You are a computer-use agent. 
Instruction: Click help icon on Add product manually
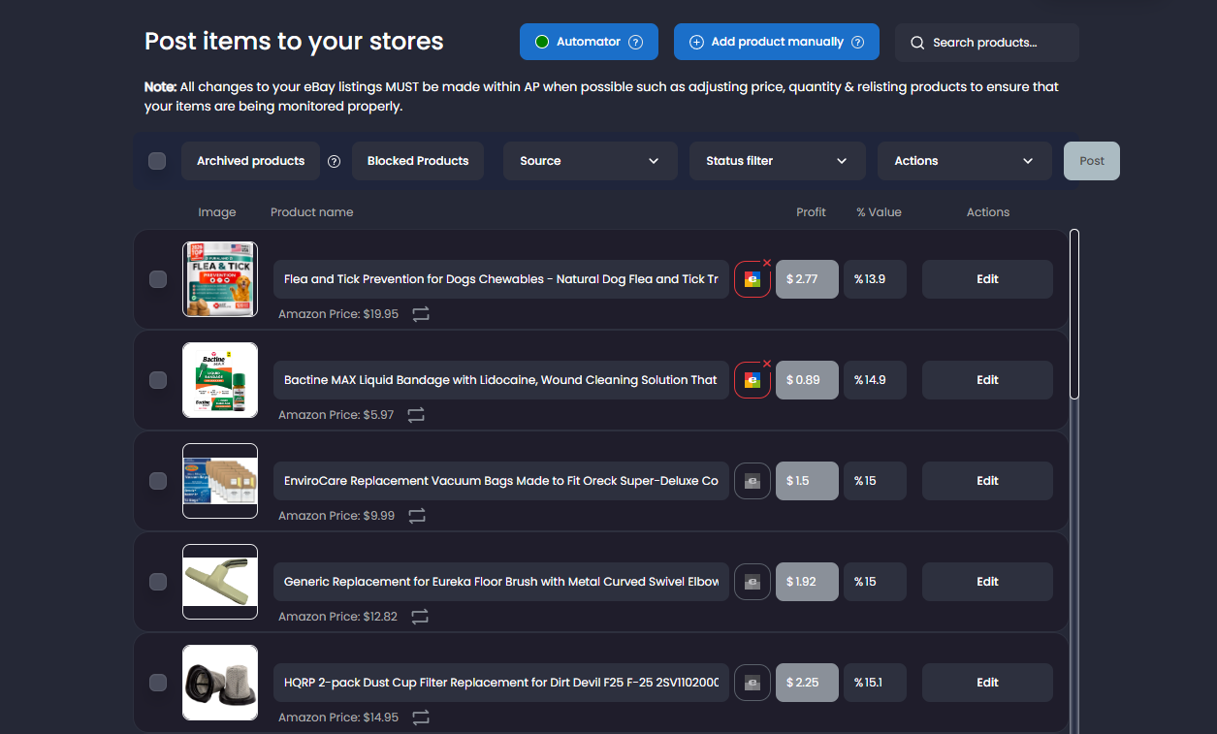857,42
